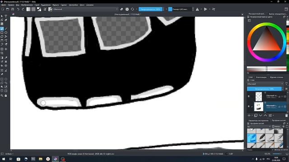Switch to Параметры инструмента tab
Image resolution: width=289 pixels, height=162 pixels.
coord(258,121)
